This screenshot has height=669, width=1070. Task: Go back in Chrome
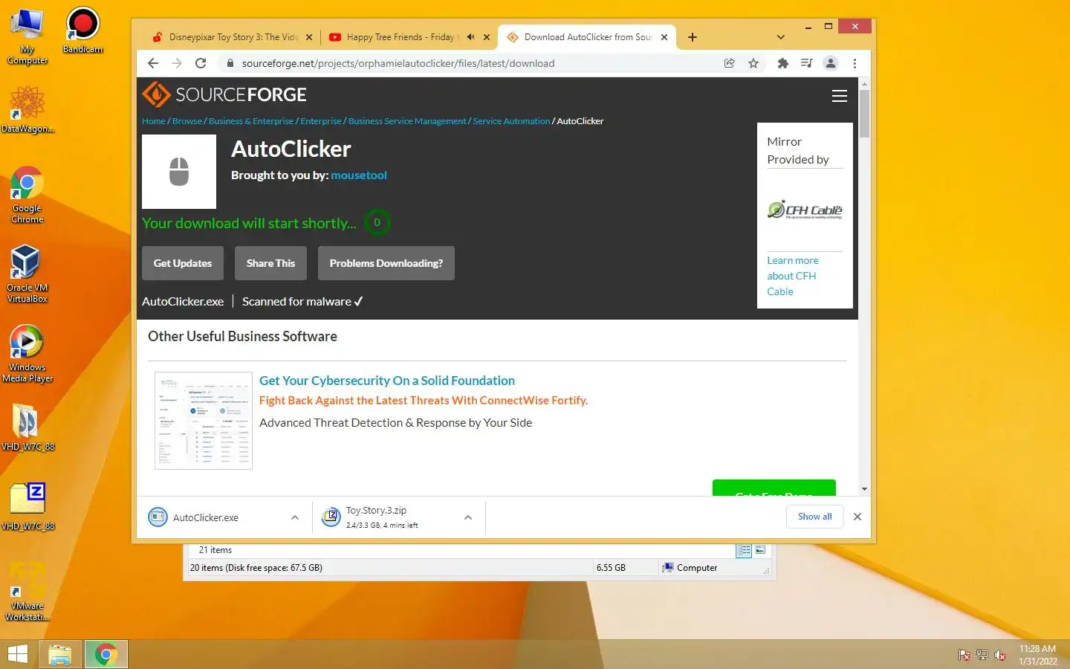[x=153, y=63]
